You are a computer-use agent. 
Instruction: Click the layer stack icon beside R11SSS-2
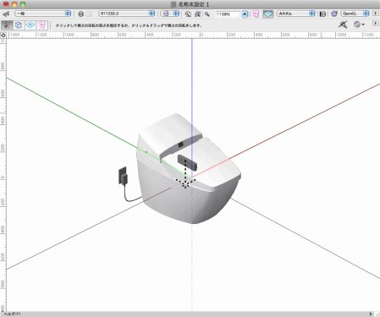coord(81,14)
